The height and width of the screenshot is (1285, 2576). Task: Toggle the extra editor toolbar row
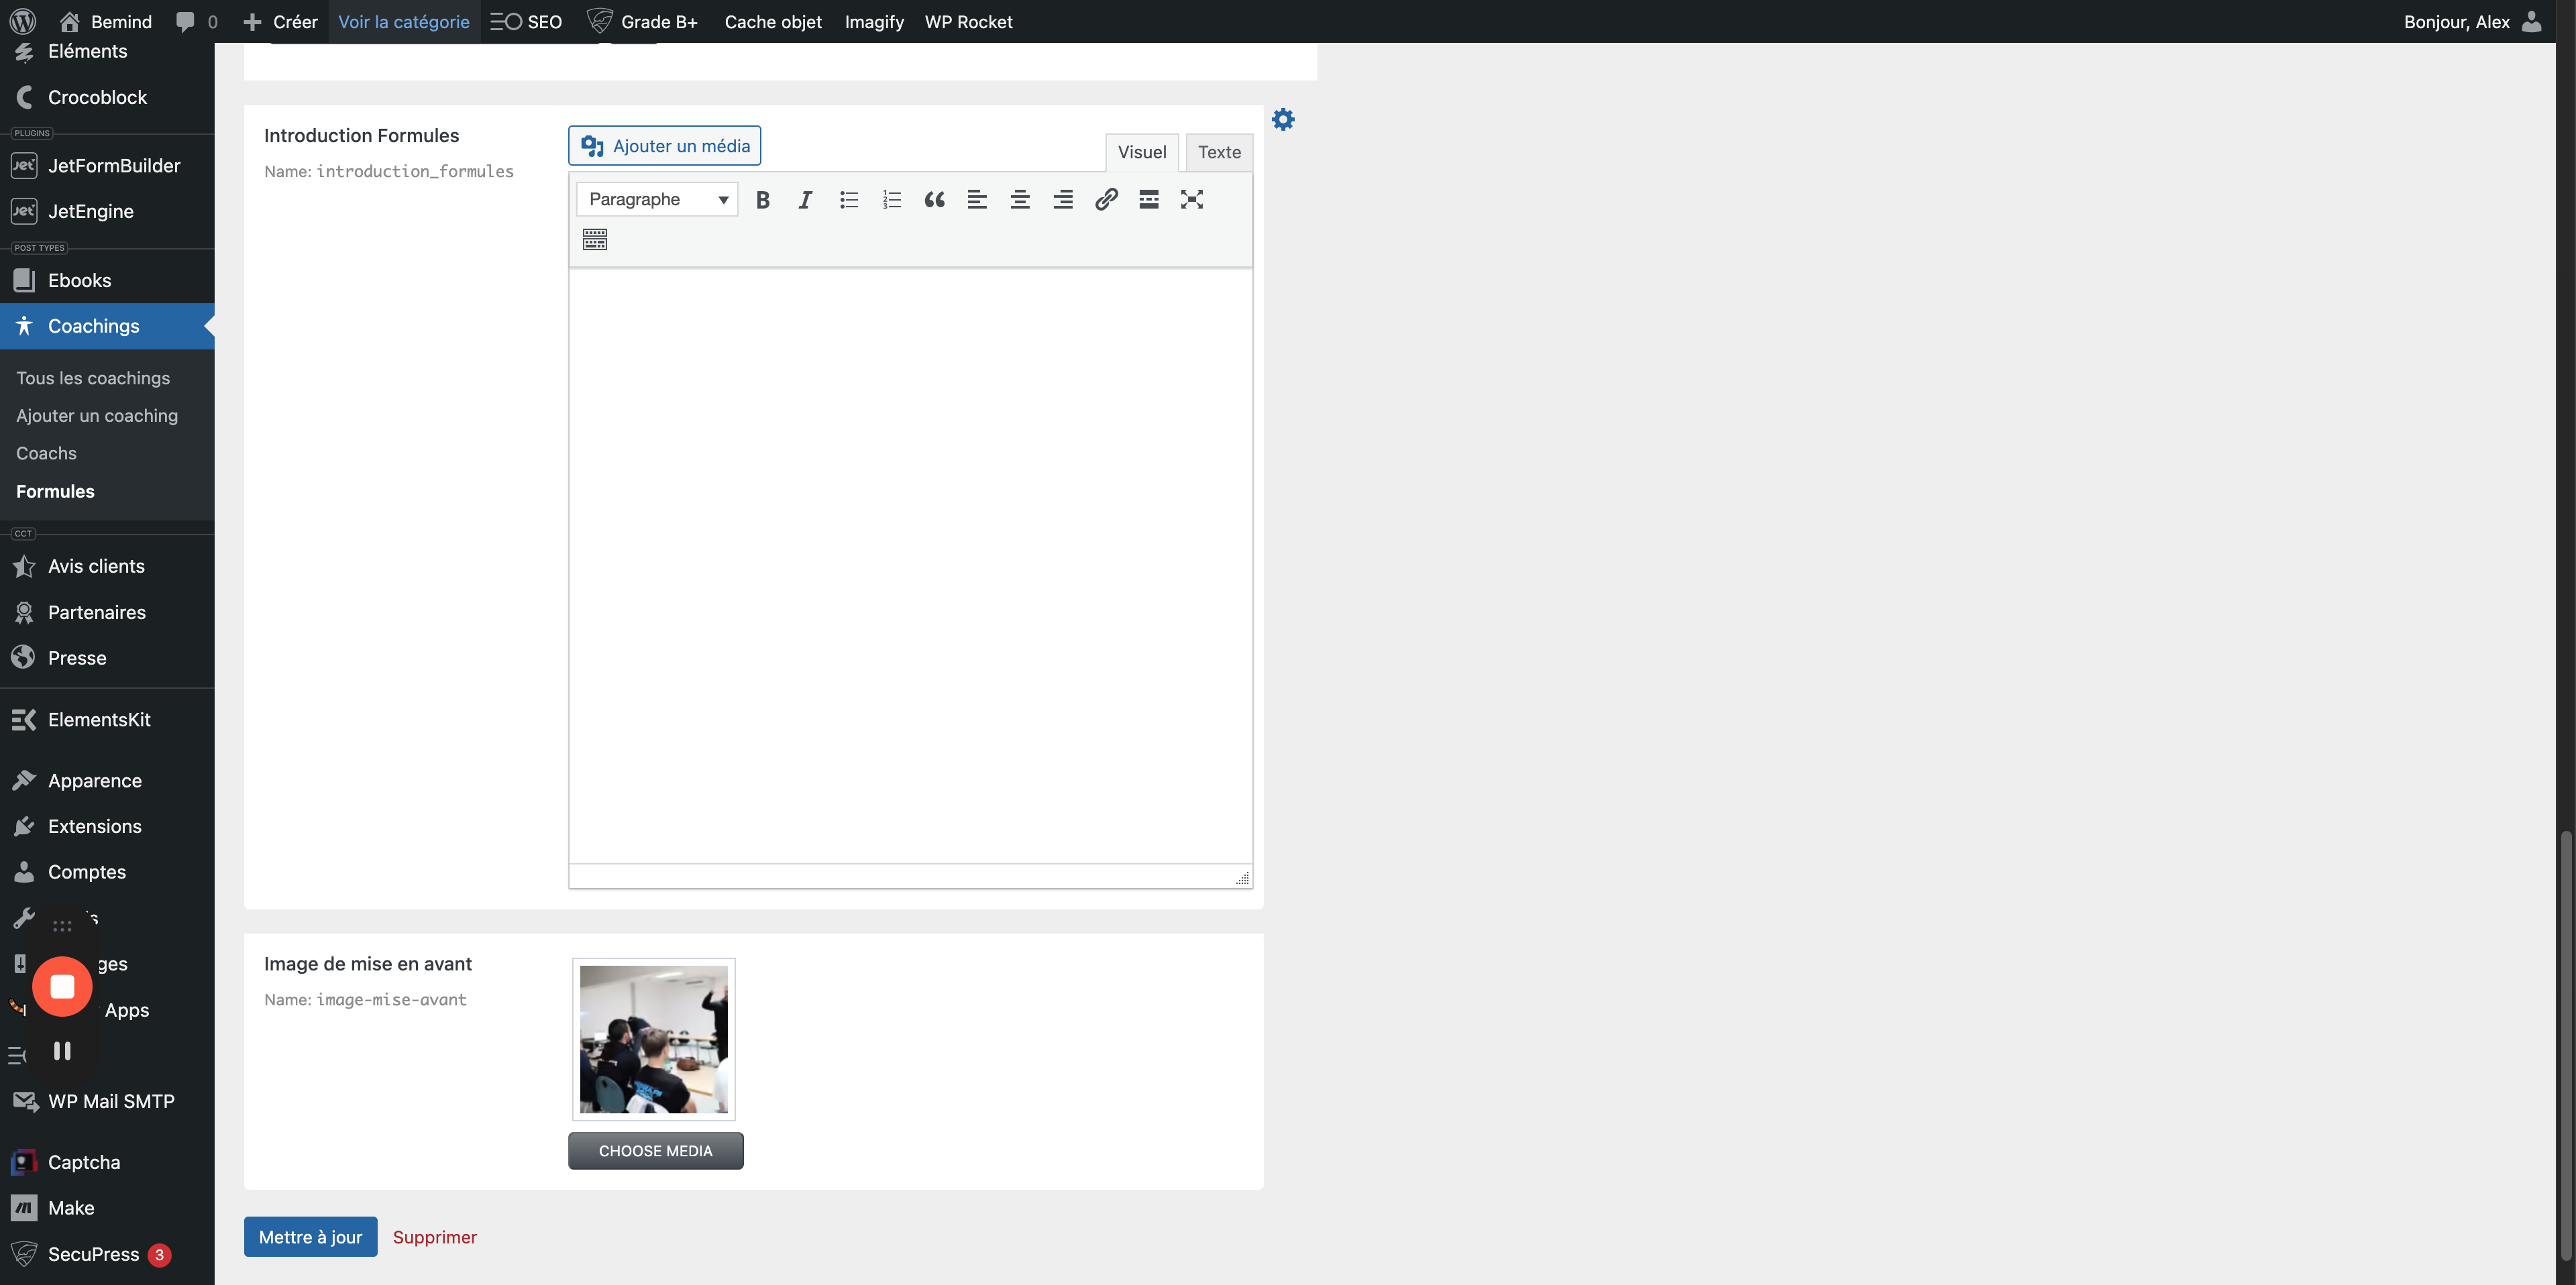pyautogui.click(x=595, y=239)
